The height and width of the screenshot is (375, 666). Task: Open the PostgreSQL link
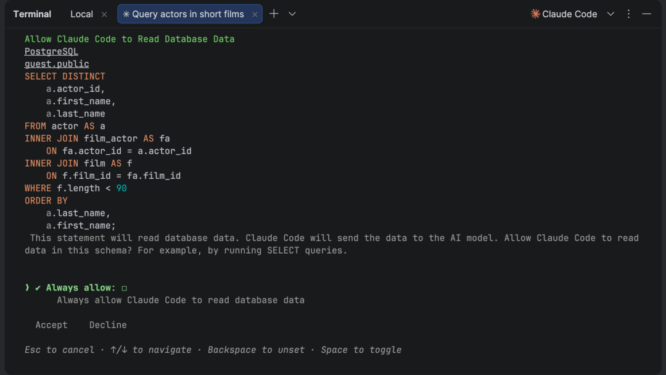pos(51,51)
